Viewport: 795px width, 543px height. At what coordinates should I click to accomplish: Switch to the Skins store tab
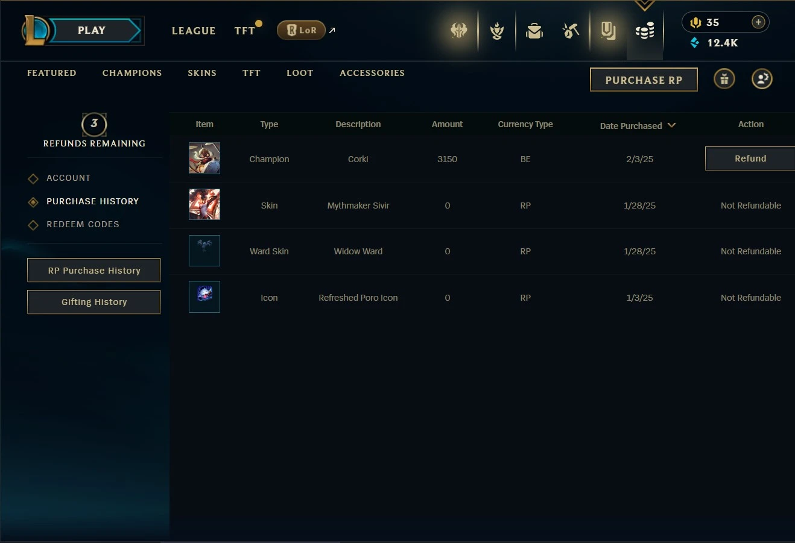tap(202, 73)
